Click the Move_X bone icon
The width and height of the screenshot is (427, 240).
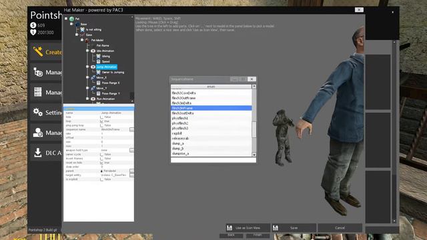pyautogui.click(x=93, y=77)
